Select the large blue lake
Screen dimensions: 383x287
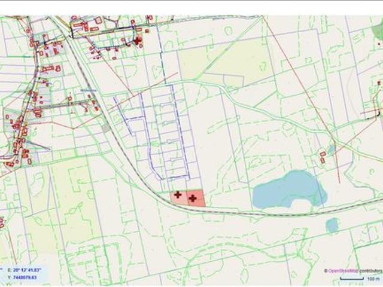tap(290, 190)
